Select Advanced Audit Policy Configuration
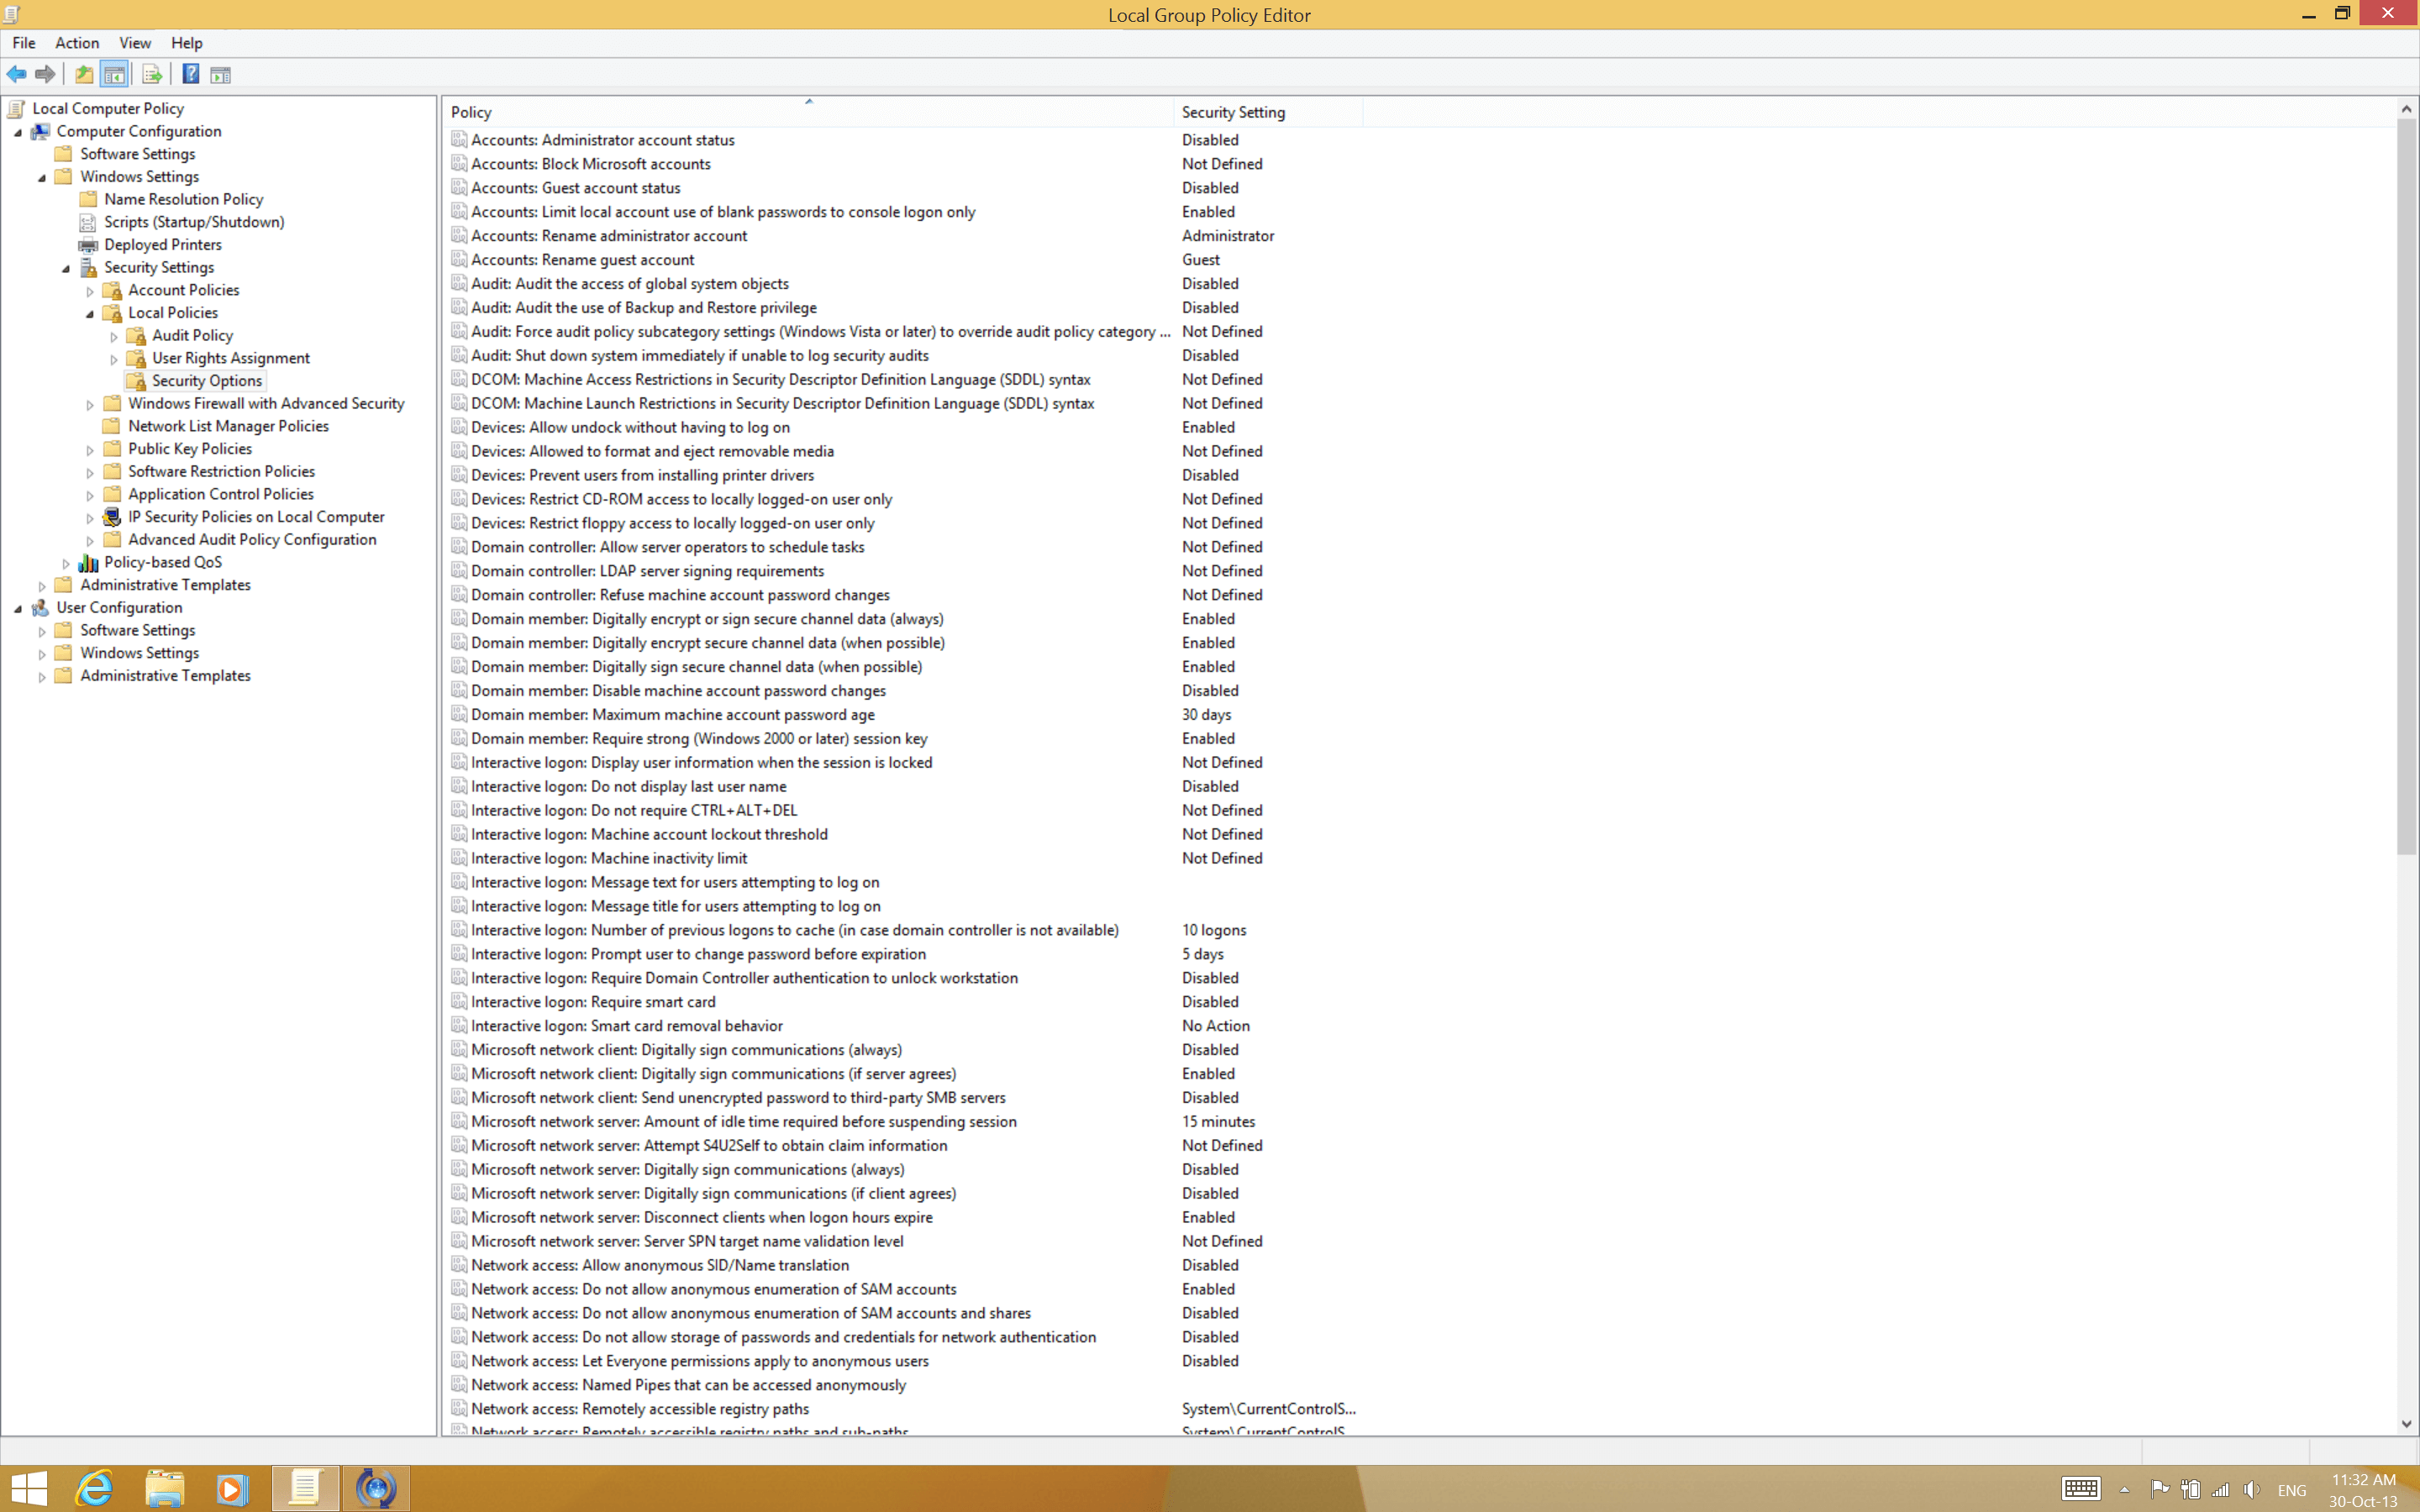2420x1512 pixels. coord(252,540)
